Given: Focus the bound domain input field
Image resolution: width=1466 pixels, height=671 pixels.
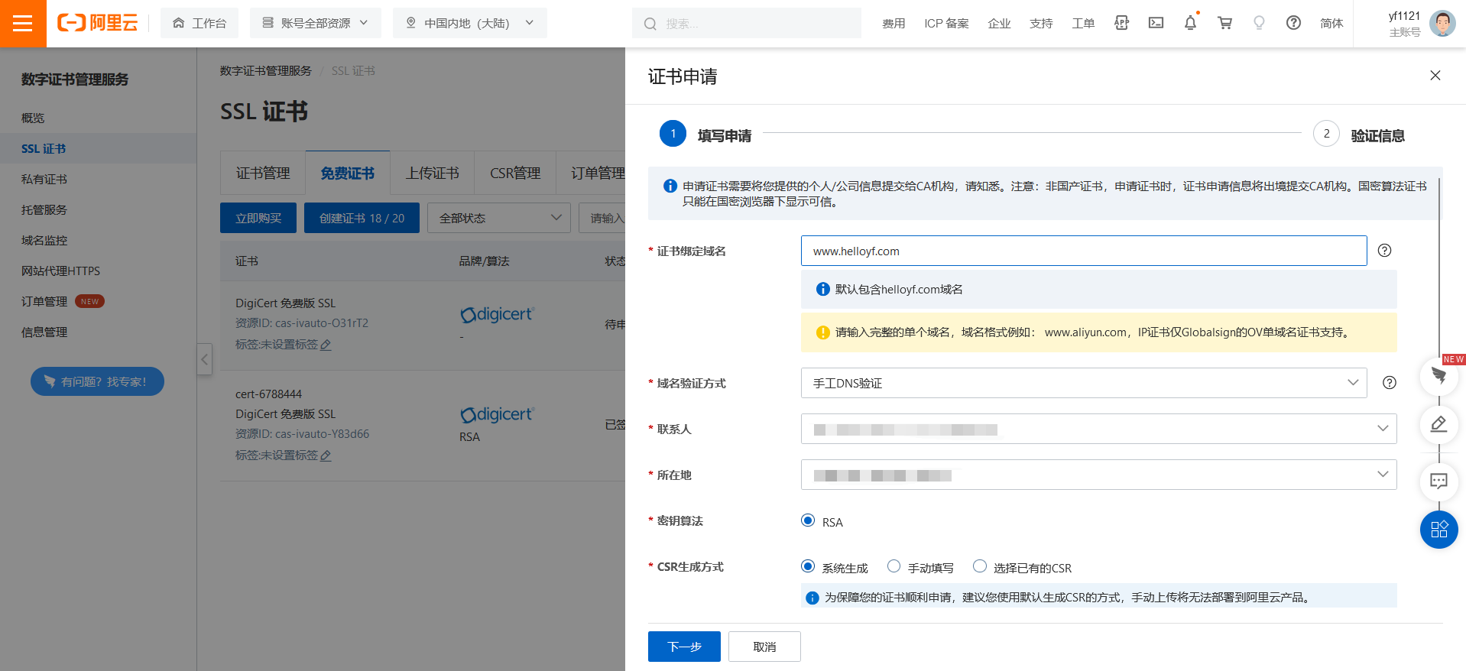Looking at the screenshot, I should point(1084,251).
